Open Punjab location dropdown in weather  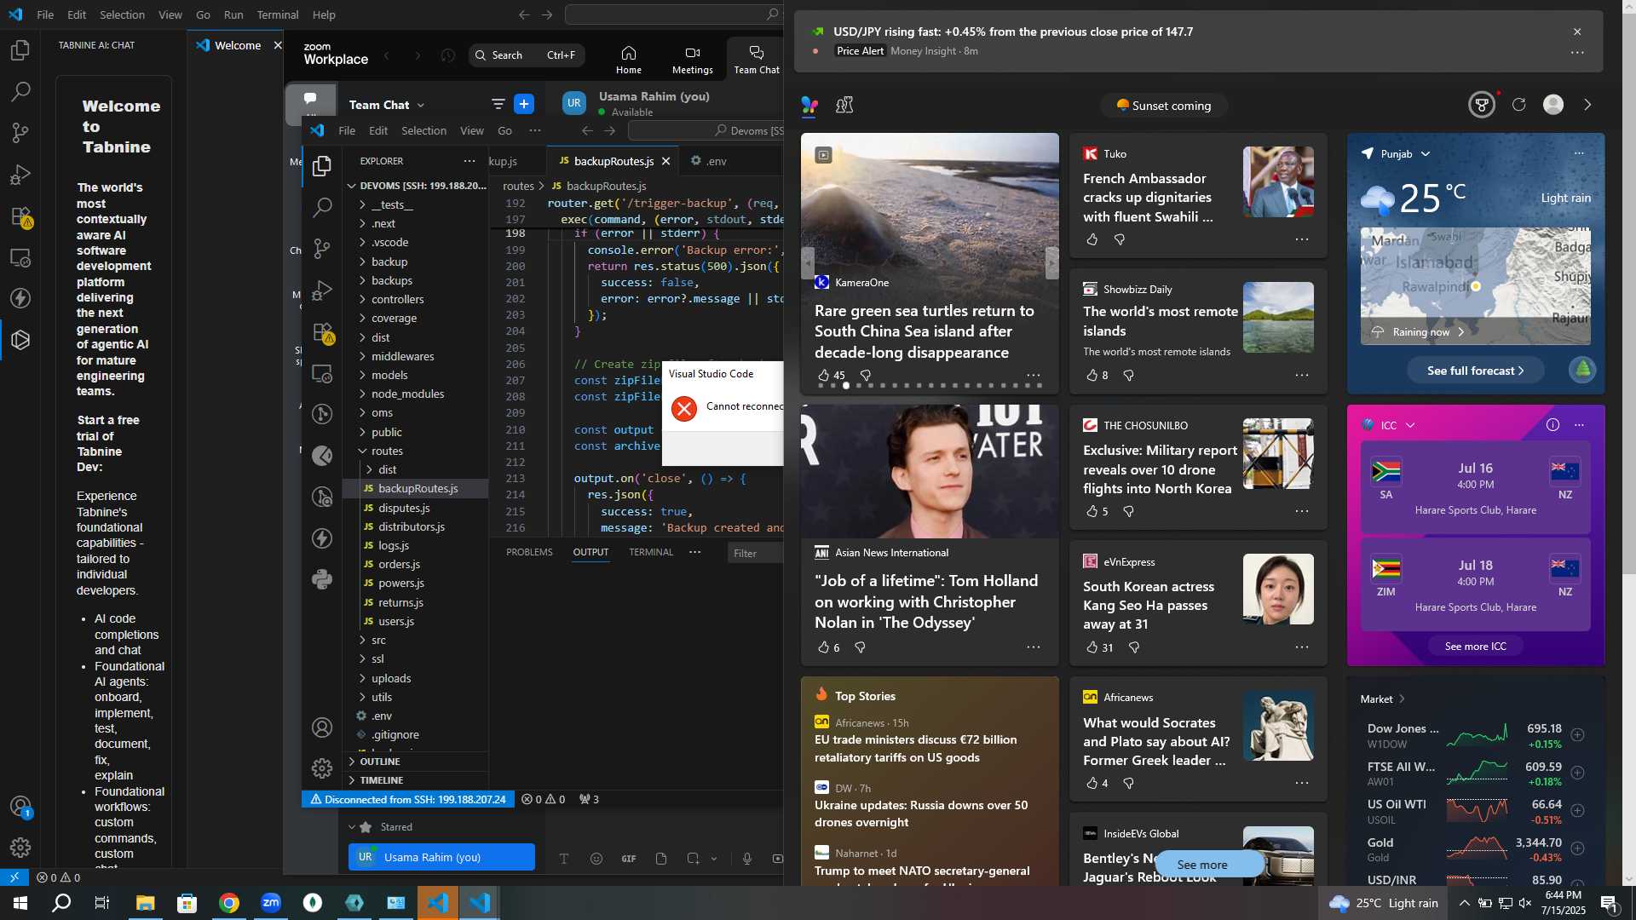pyautogui.click(x=1426, y=154)
